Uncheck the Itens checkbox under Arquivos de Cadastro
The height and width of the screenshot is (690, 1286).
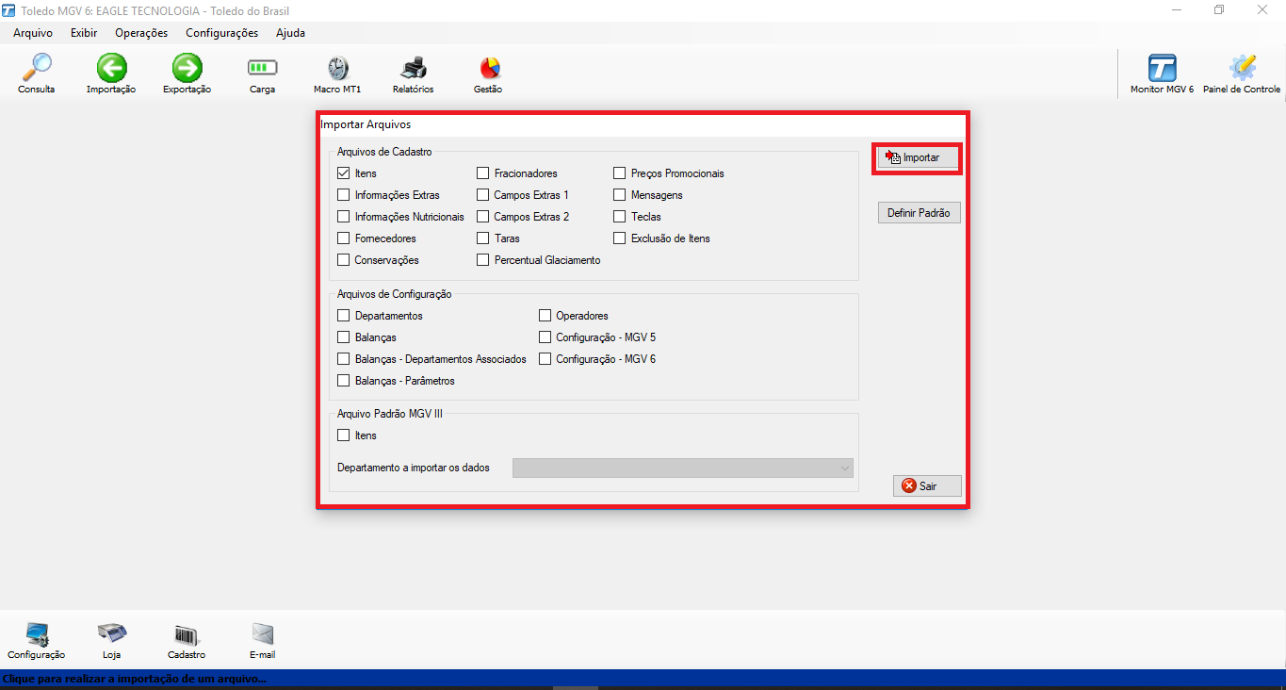344,173
